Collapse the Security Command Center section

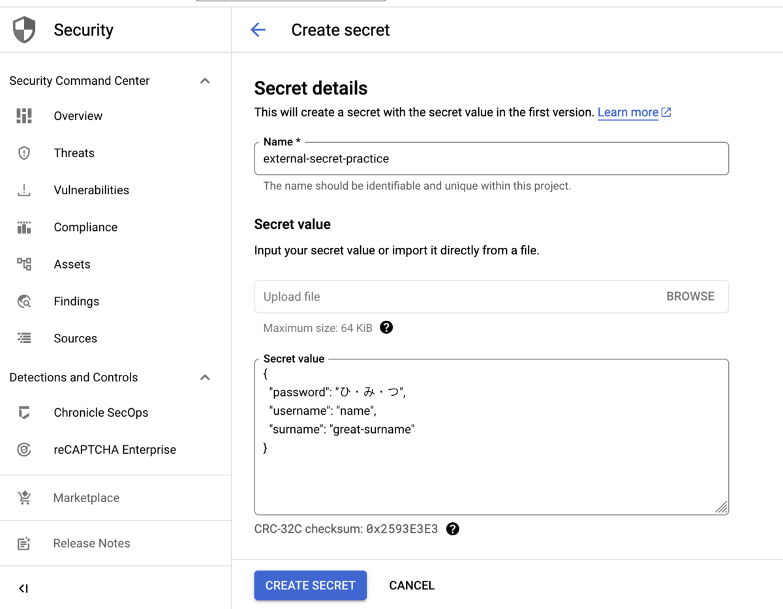205,81
